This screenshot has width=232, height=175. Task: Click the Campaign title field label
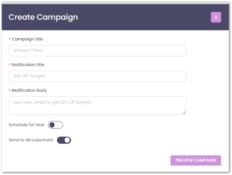click(x=27, y=39)
